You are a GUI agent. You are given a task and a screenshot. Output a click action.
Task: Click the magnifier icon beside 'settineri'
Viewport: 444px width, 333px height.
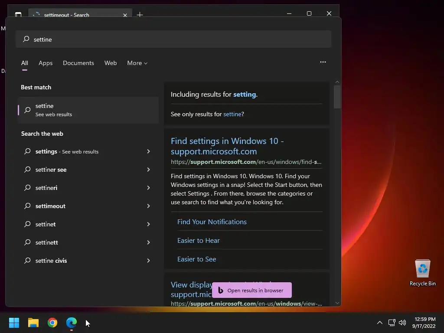(x=27, y=188)
